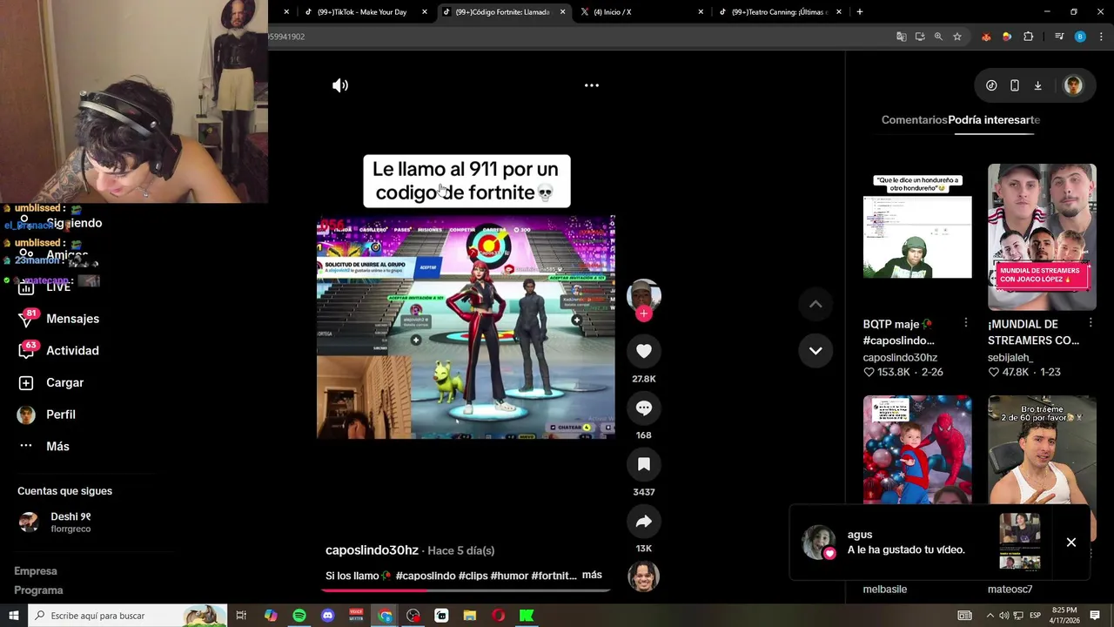Open the media controls icon in Chrome toolbar
Viewport: 1114px width, 627px height.
(x=1059, y=37)
